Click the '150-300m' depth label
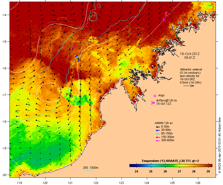The height and width of the screenshot is (185, 223). point(168,137)
